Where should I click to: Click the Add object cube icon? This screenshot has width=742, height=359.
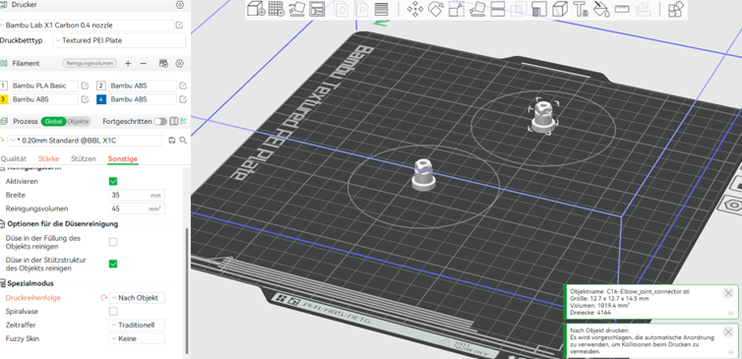point(256,9)
